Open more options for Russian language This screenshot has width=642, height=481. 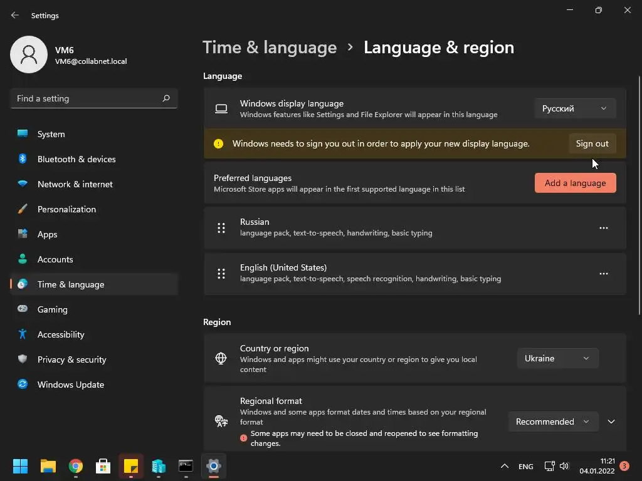604,228
